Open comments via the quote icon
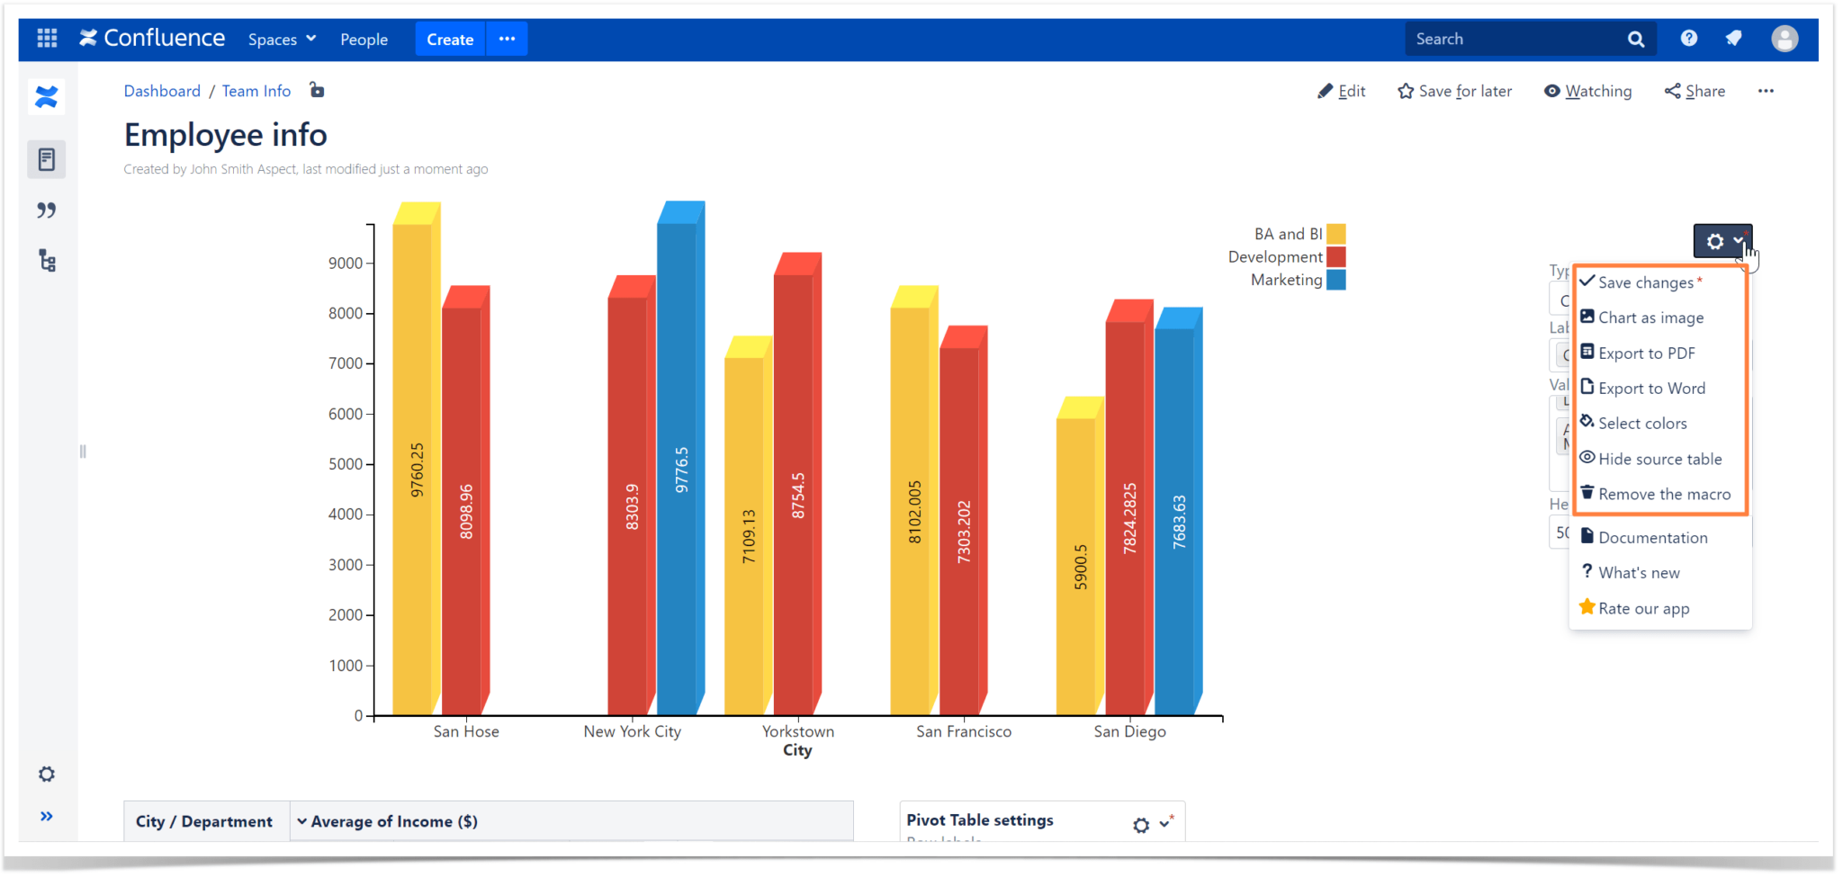 tap(46, 210)
